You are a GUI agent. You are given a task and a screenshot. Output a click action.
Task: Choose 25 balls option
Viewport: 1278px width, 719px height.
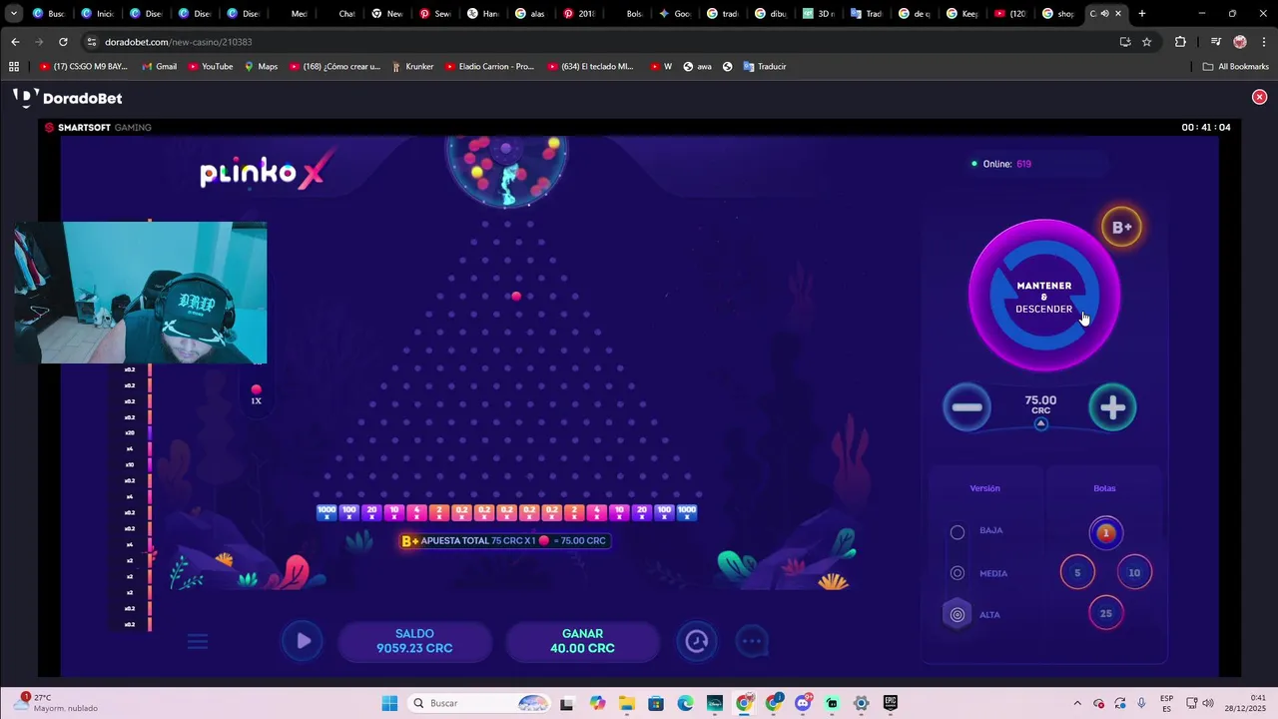pos(1105,614)
